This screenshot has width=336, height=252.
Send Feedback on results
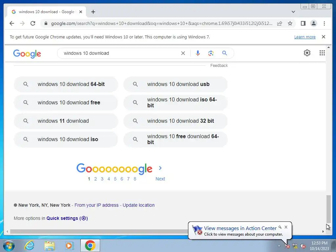[219, 66]
